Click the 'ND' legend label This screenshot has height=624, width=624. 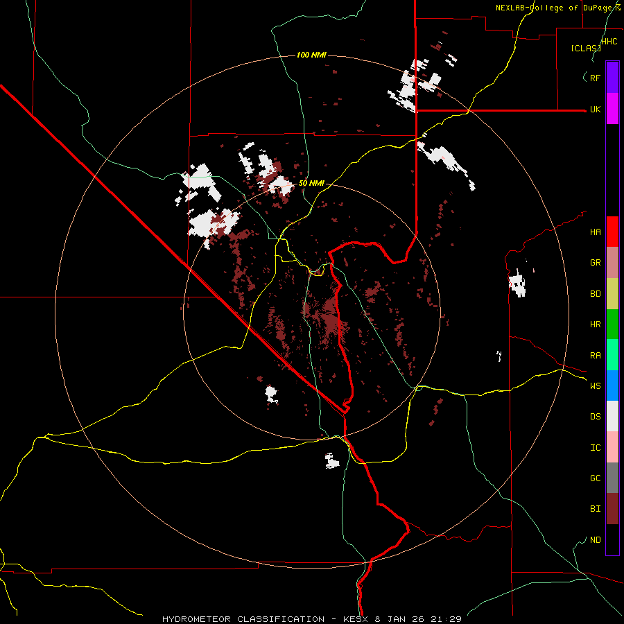[596, 540]
